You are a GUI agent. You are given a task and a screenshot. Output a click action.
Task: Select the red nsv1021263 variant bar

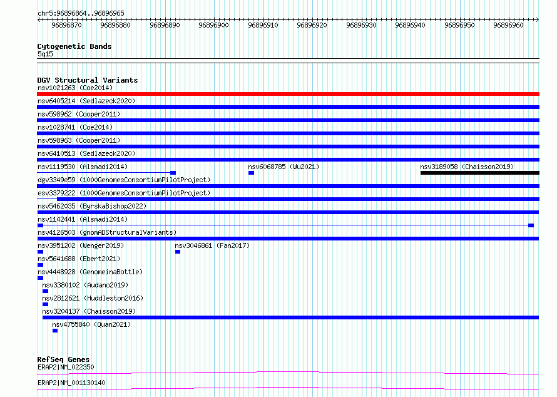point(288,94)
